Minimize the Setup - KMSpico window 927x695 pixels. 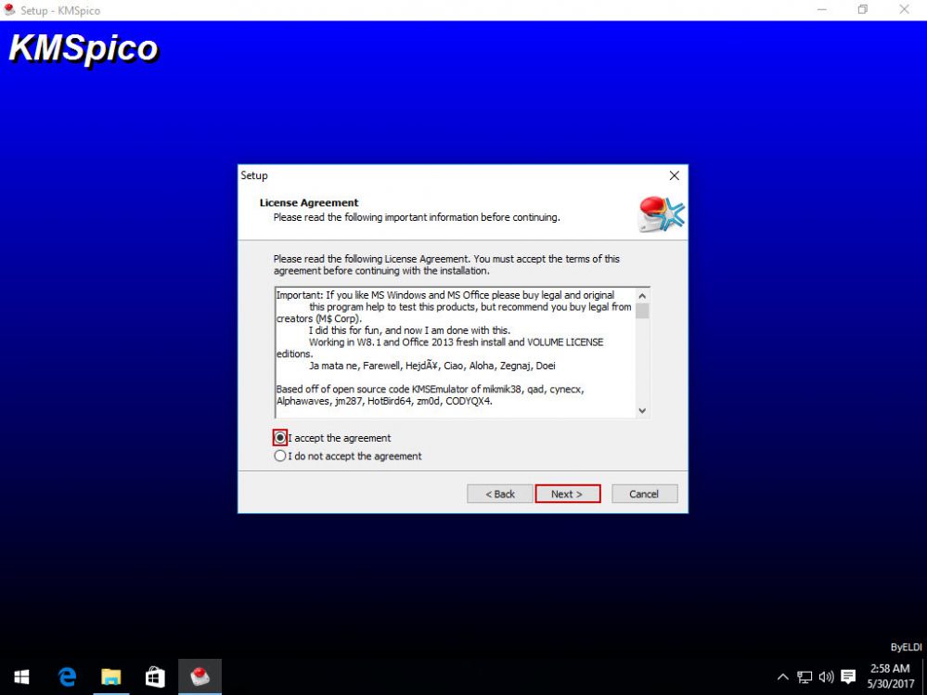[x=822, y=9]
